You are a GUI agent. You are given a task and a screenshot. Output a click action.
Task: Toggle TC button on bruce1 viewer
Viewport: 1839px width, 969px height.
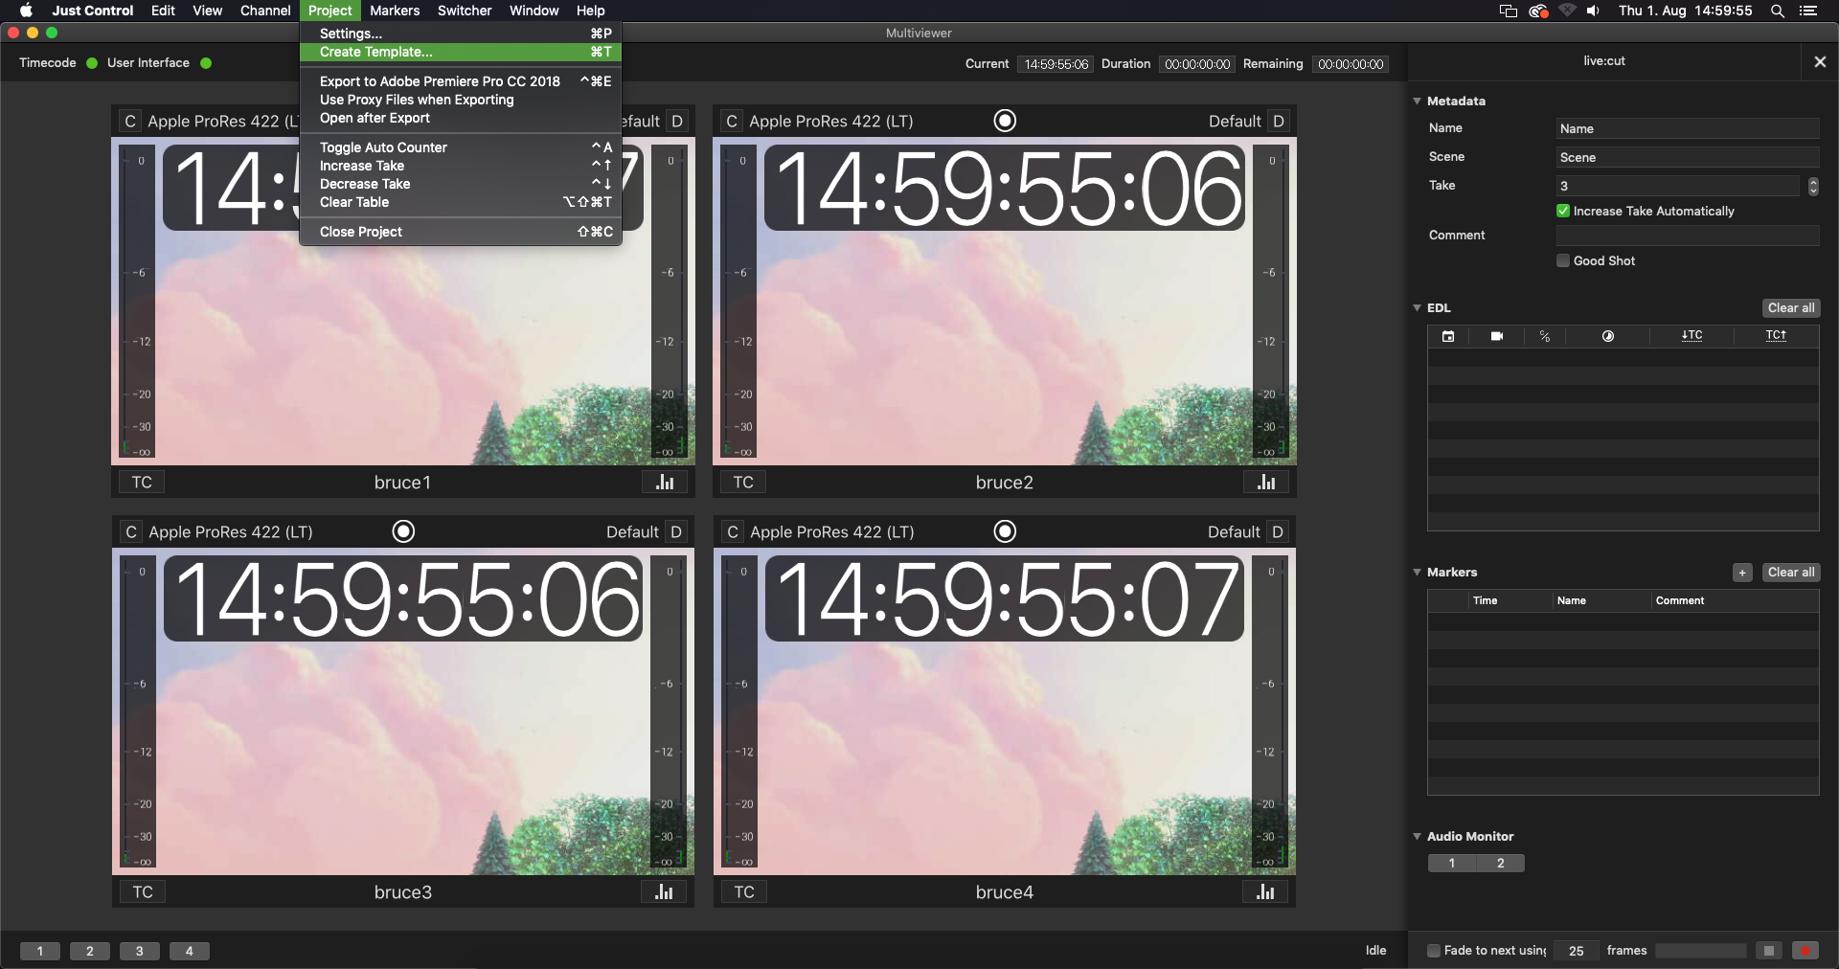[x=142, y=482]
